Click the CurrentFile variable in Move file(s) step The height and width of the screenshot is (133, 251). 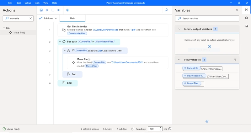[x=99, y=62]
